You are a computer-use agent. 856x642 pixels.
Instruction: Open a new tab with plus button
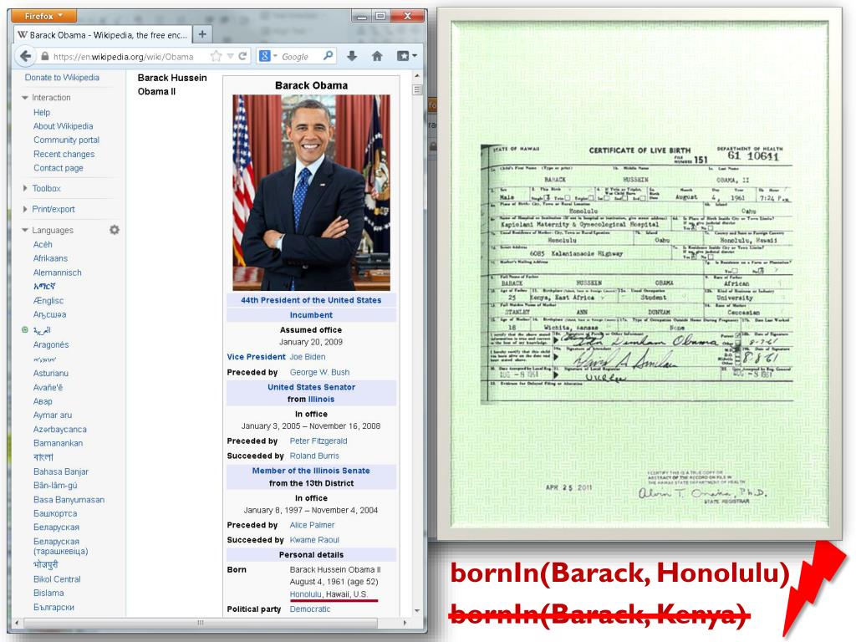click(x=202, y=33)
